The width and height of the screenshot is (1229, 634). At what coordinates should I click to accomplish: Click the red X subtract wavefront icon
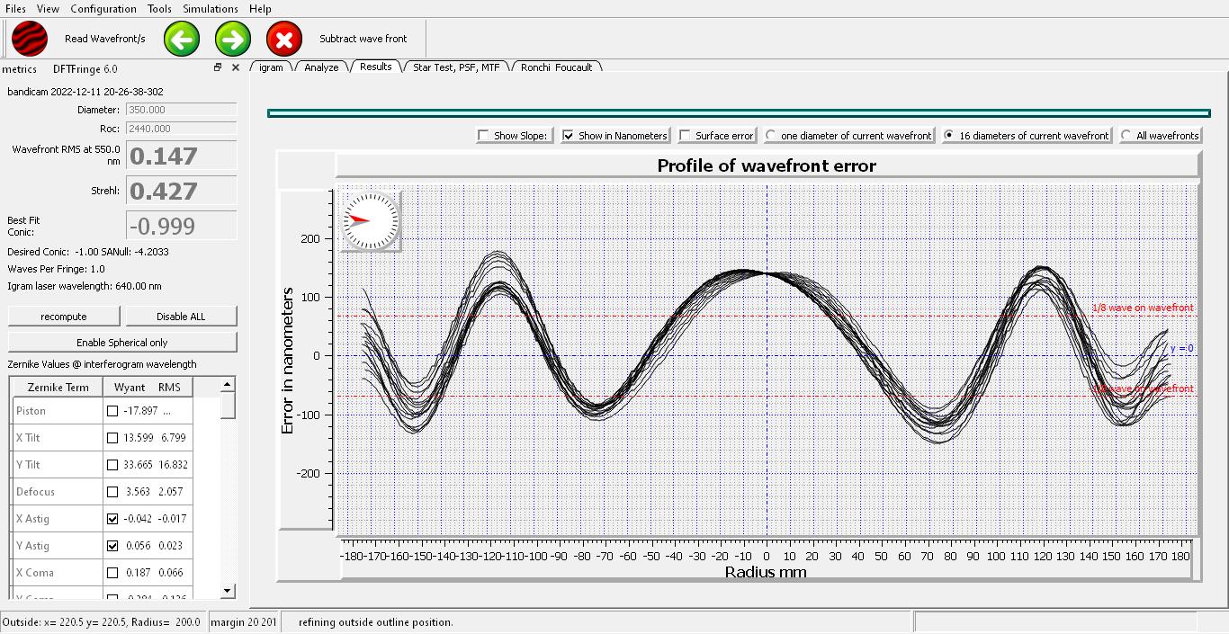pos(284,40)
